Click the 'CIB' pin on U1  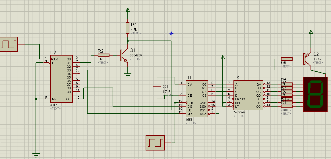pyautogui.click(x=190, y=96)
